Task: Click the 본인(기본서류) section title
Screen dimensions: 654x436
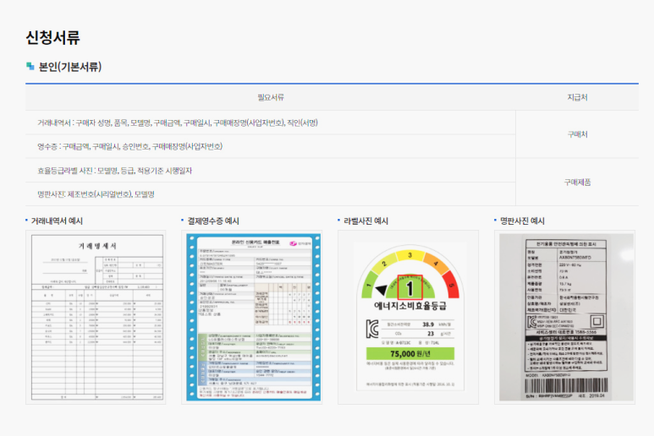Action: [x=70, y=67]
